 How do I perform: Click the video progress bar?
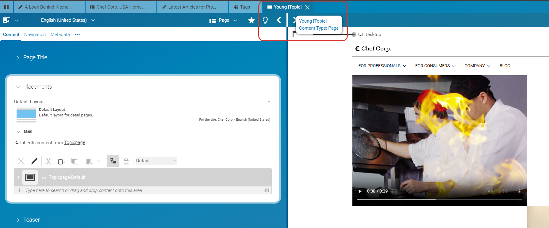[440, 199]
